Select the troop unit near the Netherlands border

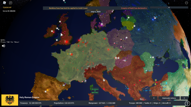click(86, 42)
